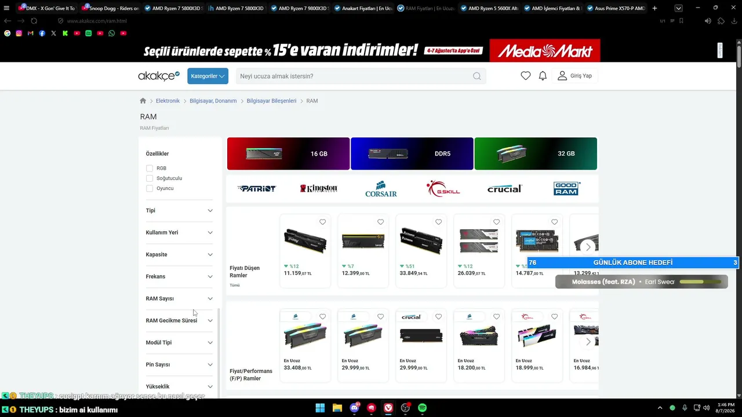Open the Kick bookmark icon
Screen dimensions: 742x417
click(x=65, y=34)
